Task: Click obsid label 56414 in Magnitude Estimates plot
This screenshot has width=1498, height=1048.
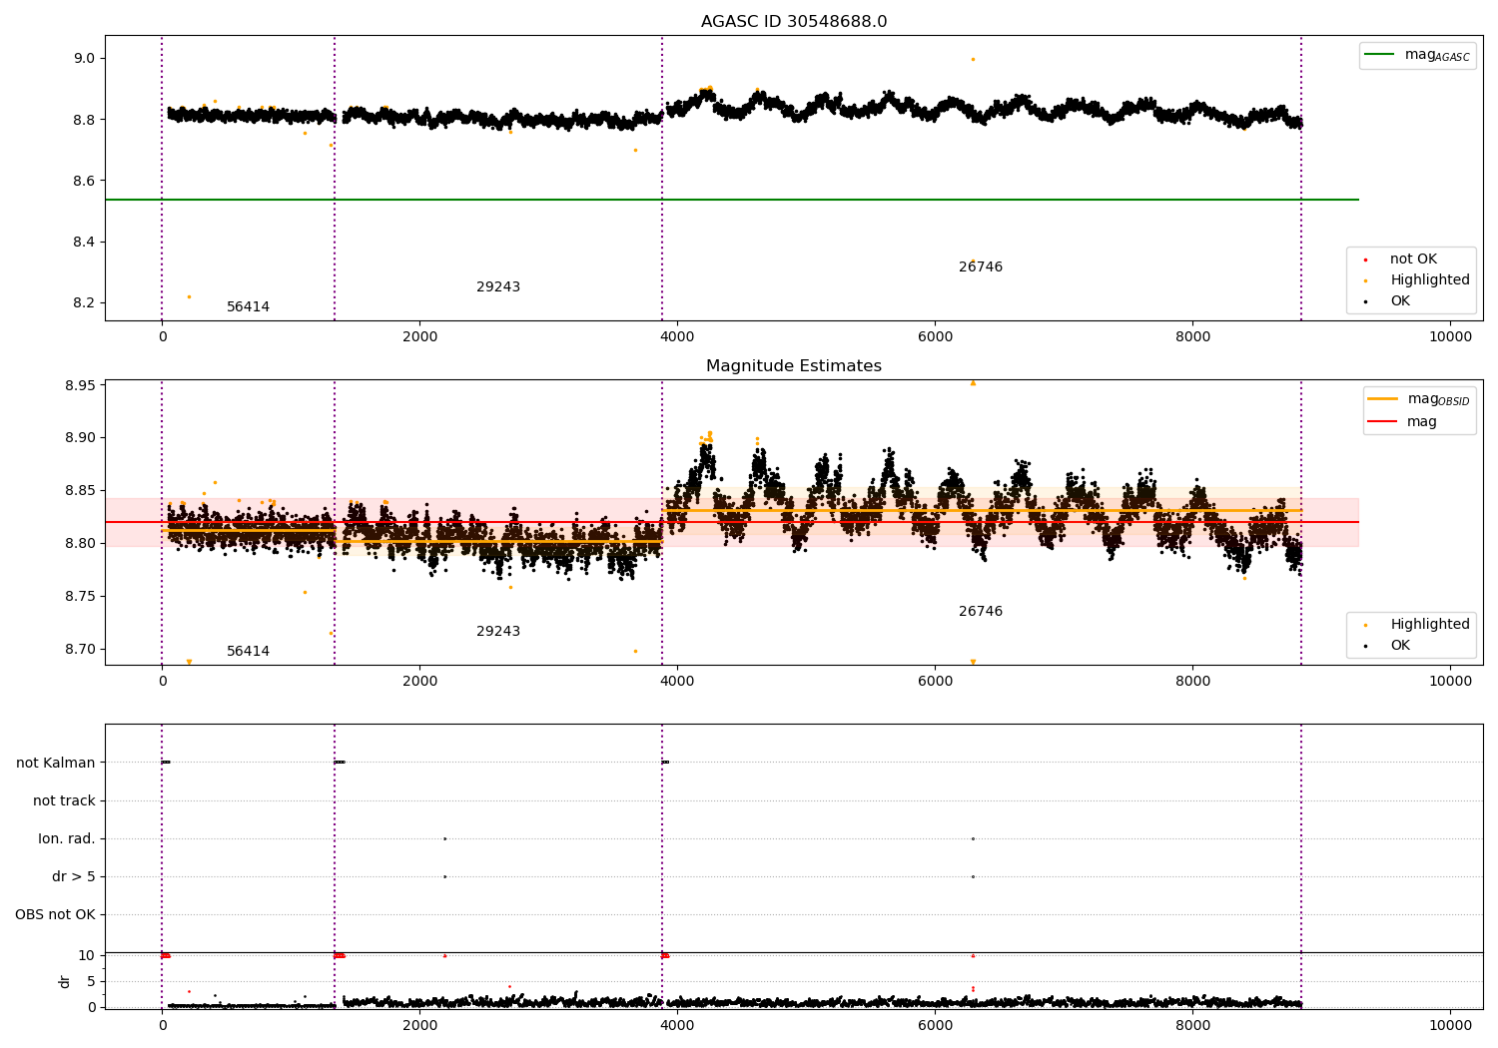Action: pyautogui.click(x=248, y=652)
